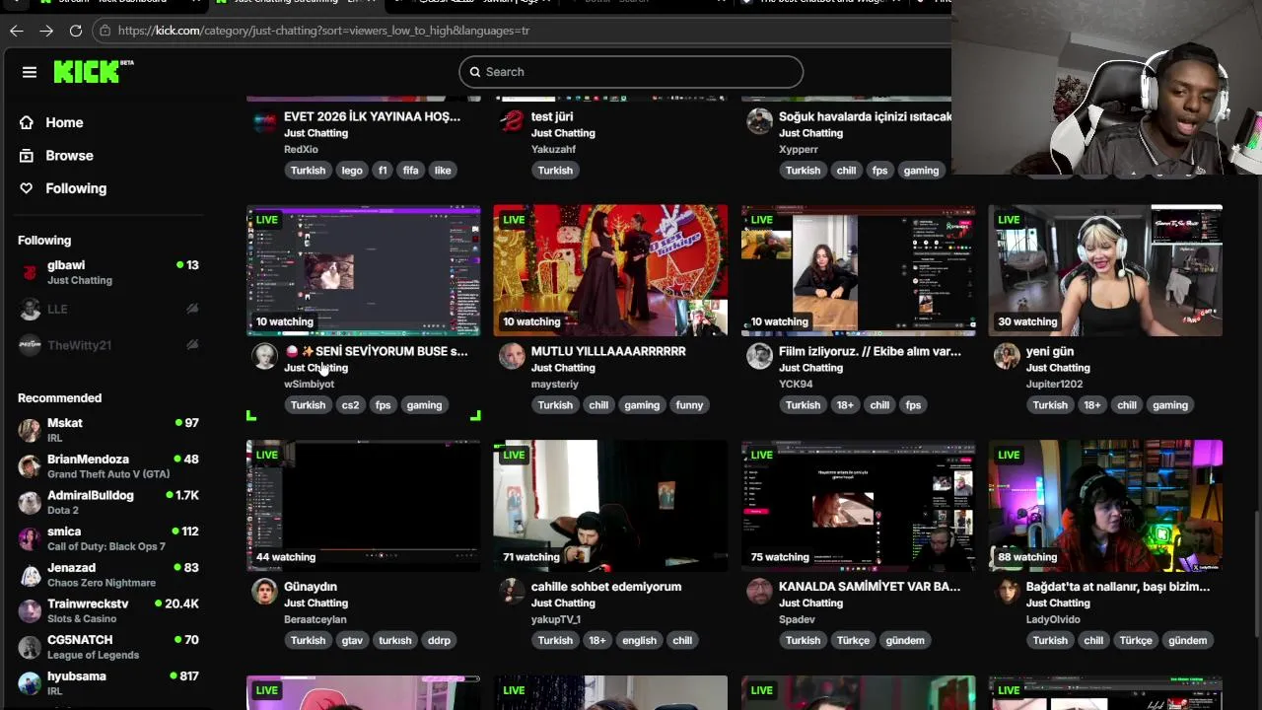Open yakupTV_1 channel name link
Image resolution: width=1262 pixels, height=710 pixels.
556,619
